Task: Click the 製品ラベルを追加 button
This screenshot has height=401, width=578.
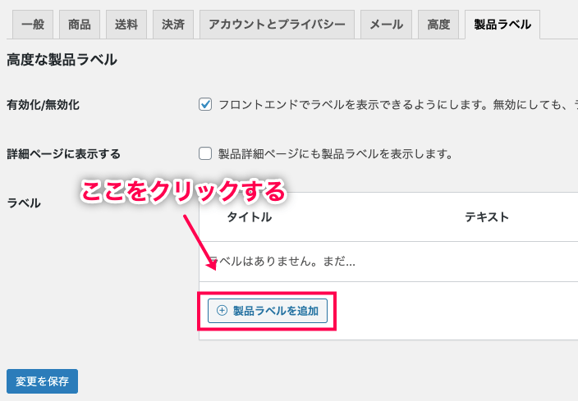Action: click(268, 311)
